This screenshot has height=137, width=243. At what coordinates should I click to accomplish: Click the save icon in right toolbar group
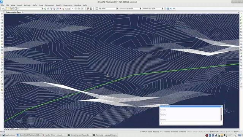167,8
